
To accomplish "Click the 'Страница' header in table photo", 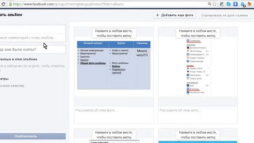I will (x=142, y=43).
